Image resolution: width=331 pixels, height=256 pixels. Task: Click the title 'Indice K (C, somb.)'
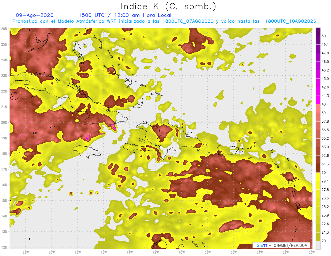(x=168, y=6)
